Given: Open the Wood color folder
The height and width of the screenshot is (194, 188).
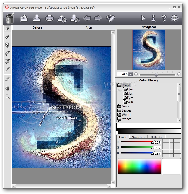Looking at the screenshot, I should click(124, 114).
